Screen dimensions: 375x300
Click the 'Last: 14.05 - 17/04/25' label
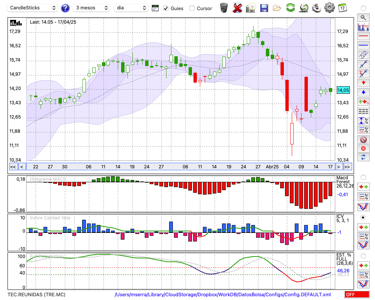pyautogui.click(x=53, y=22)
